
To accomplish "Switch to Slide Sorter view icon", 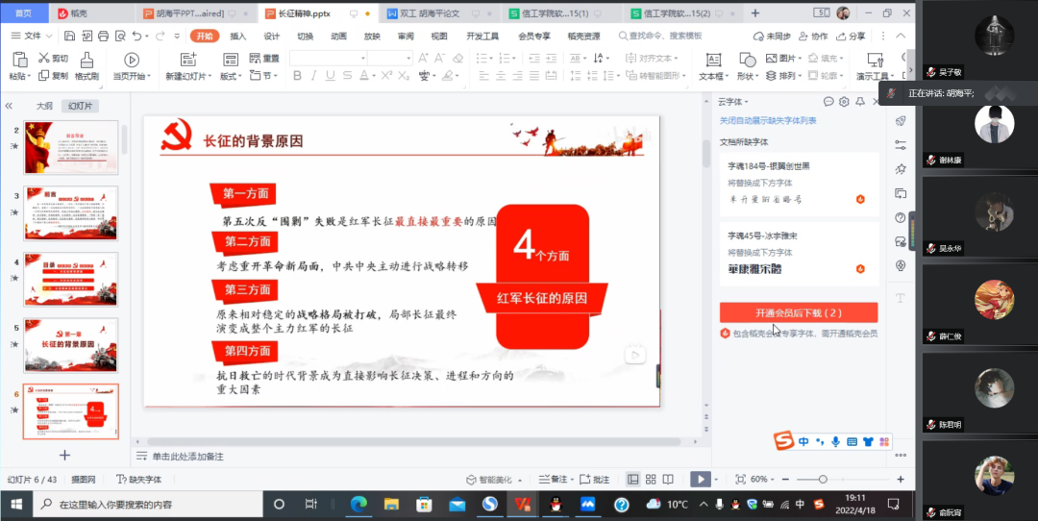I will point(651,480).
